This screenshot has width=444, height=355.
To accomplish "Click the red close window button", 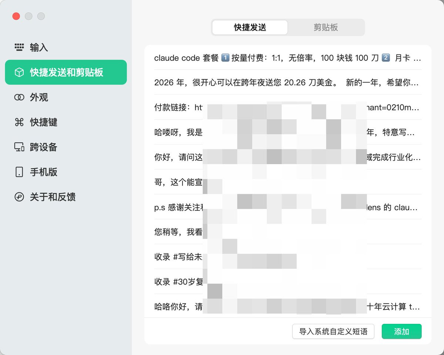I will coord(16,16).
